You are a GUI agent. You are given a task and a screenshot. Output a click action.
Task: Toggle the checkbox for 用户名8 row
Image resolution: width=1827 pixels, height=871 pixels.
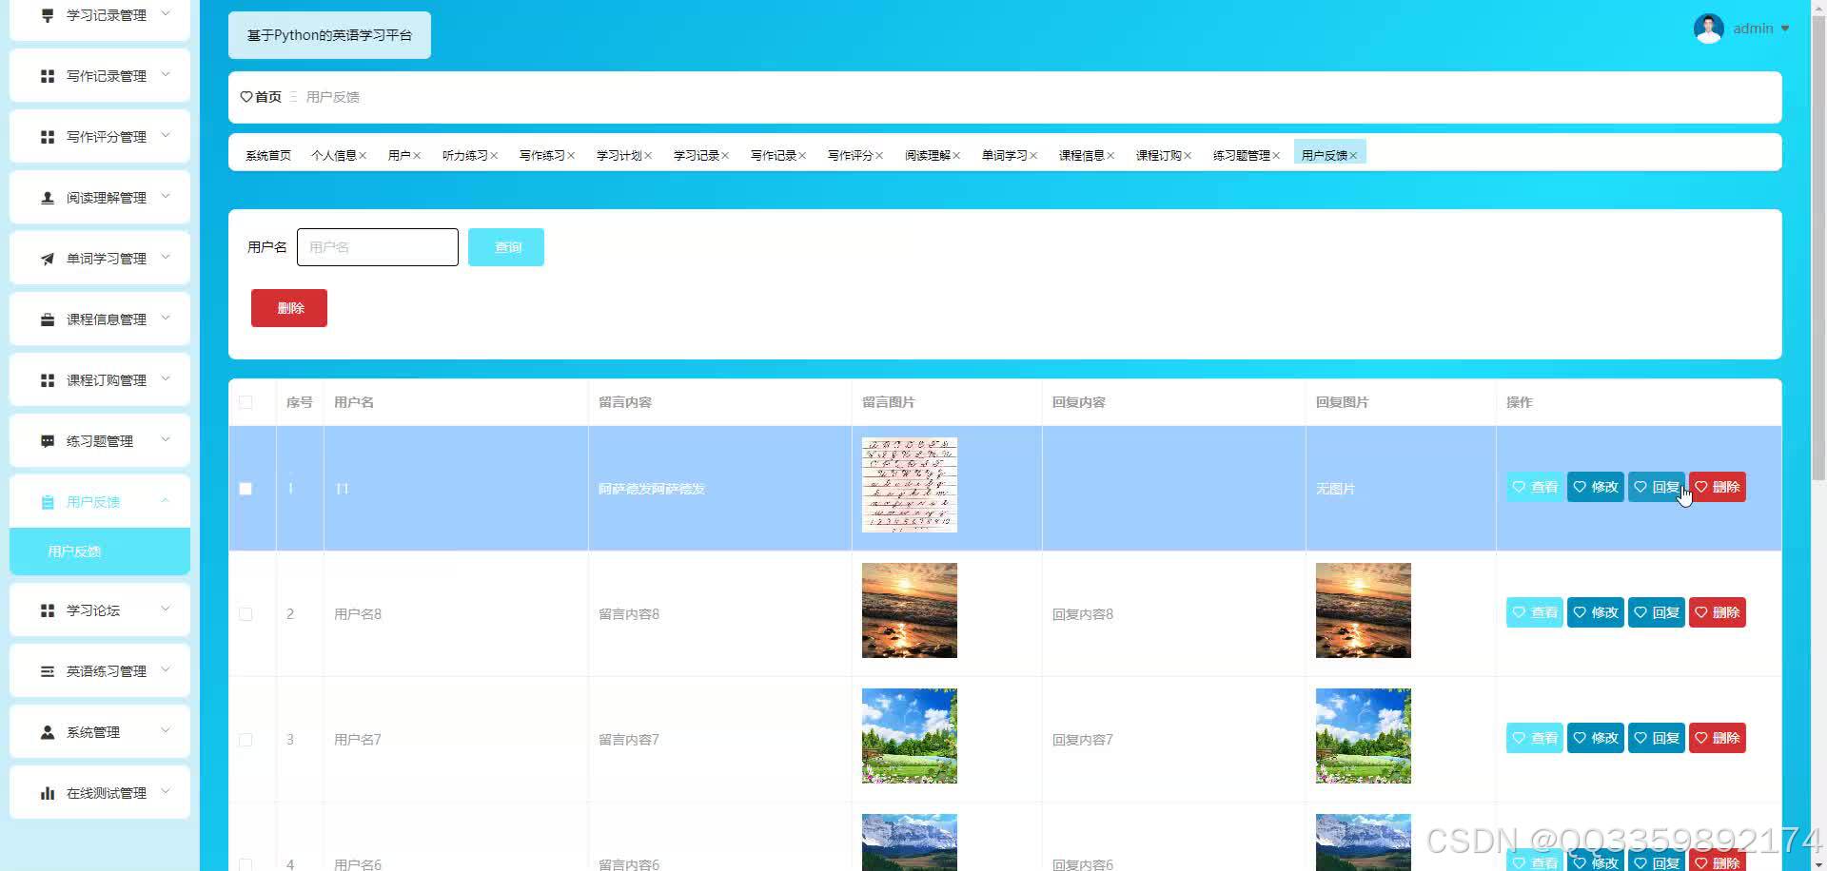(x=246, y=614)
